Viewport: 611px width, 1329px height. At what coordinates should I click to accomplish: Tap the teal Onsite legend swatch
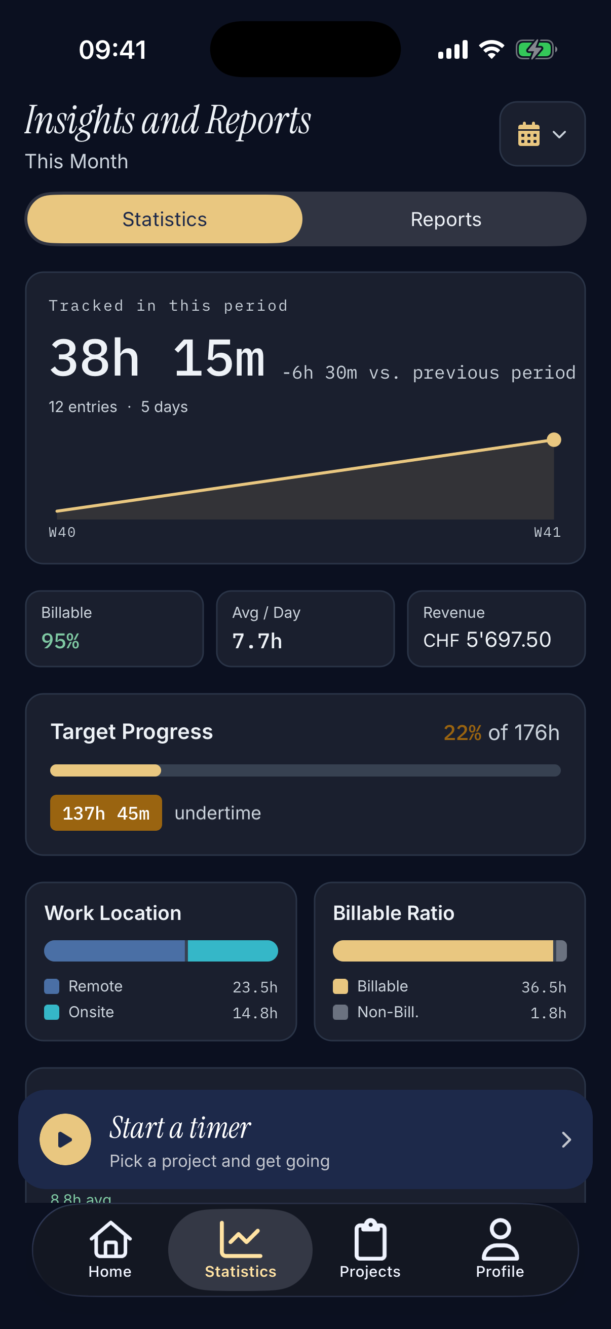point(52,1012)
